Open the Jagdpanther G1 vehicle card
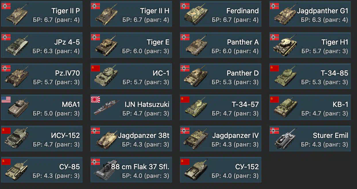 [310, 14]
